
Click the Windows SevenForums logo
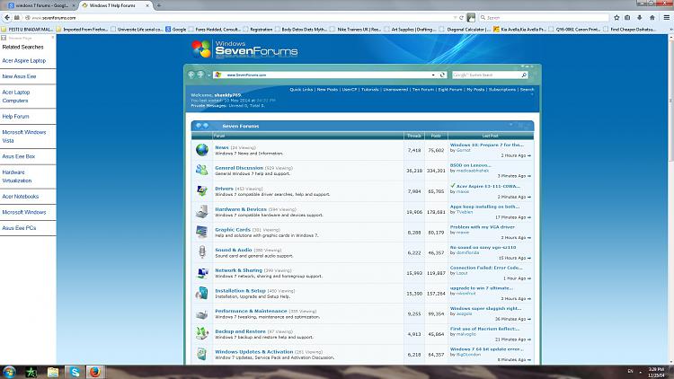244,49
